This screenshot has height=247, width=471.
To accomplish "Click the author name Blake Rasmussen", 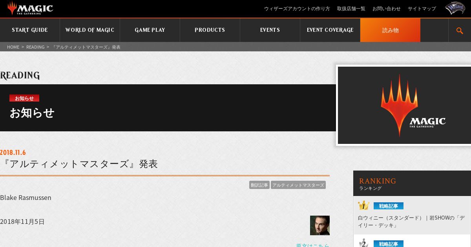I will (x=26, y=198).
